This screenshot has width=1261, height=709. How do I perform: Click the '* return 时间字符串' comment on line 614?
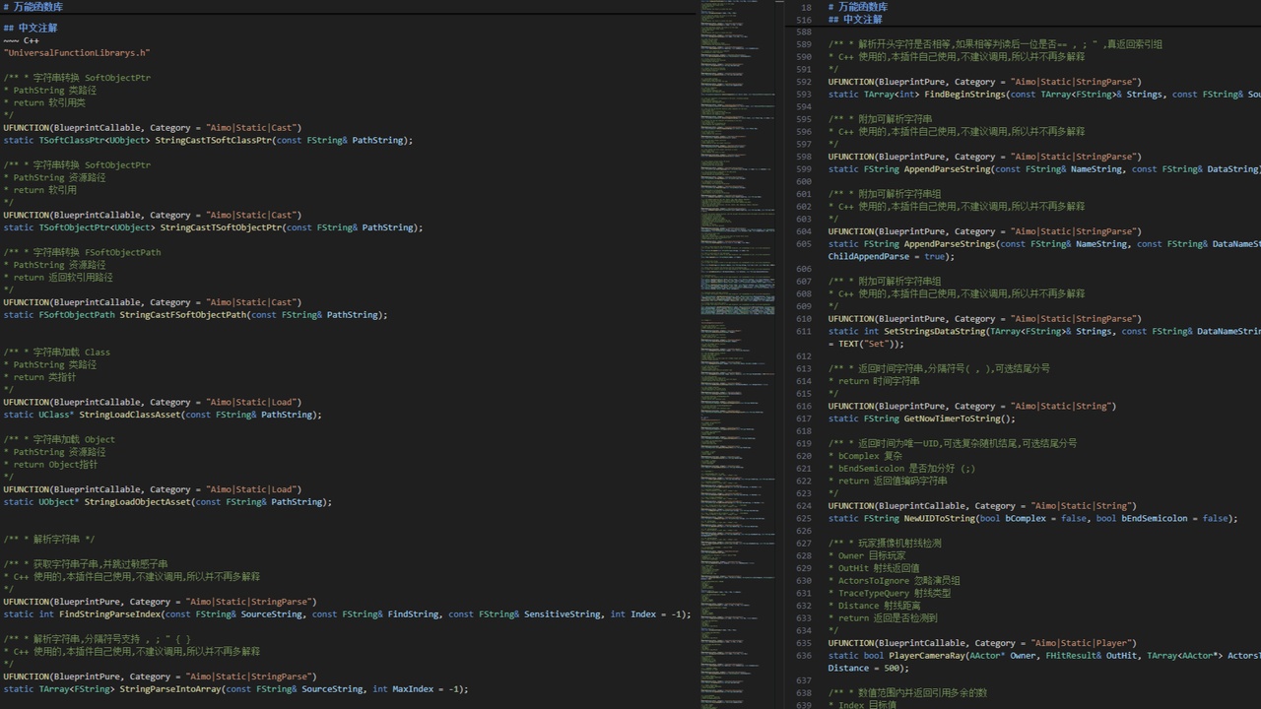coord(874,382)
